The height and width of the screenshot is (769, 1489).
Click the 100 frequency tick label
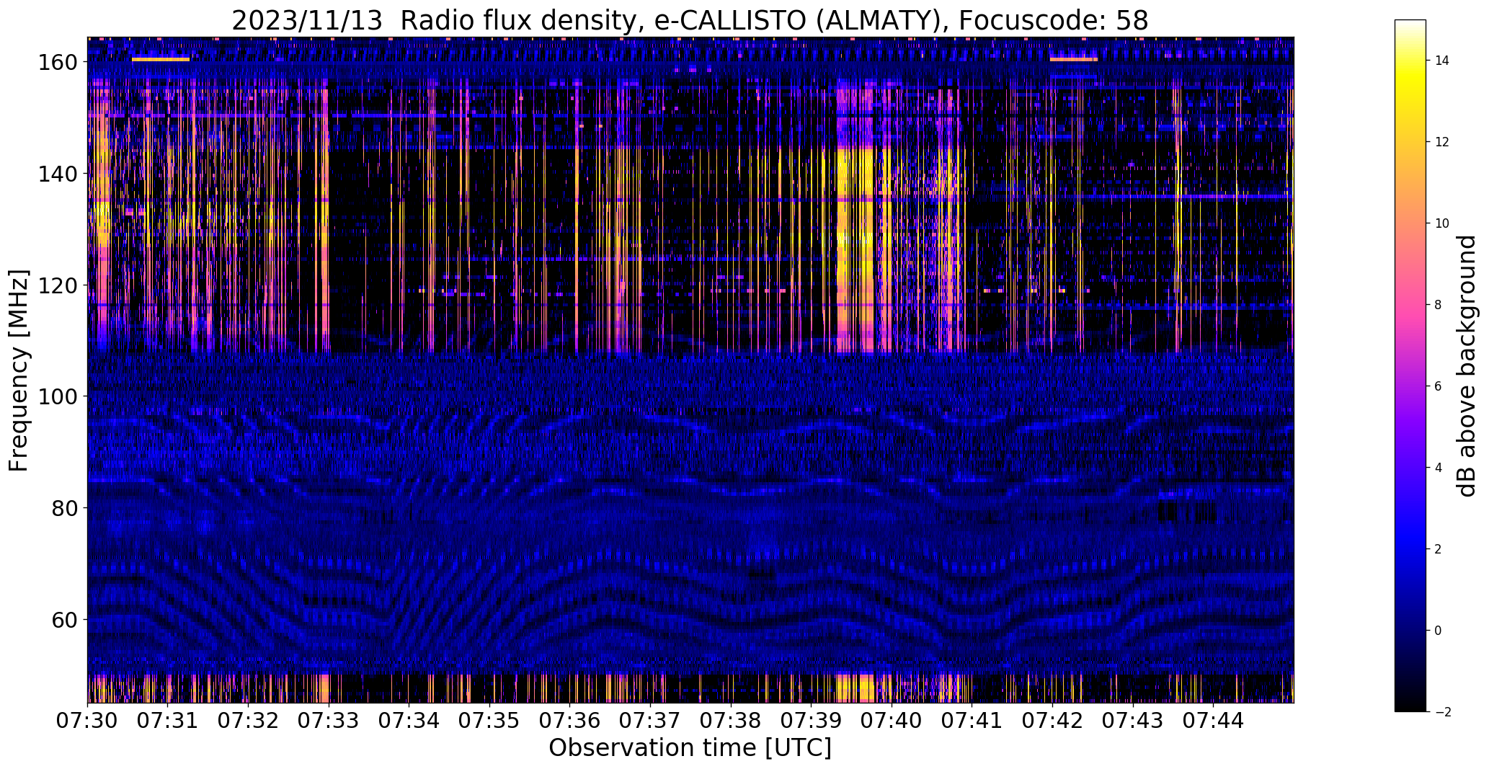[x=58, y=397]
